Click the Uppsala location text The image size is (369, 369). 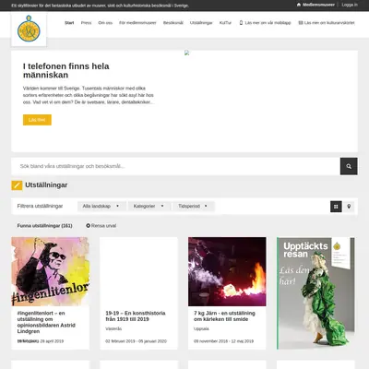[201, 328]
